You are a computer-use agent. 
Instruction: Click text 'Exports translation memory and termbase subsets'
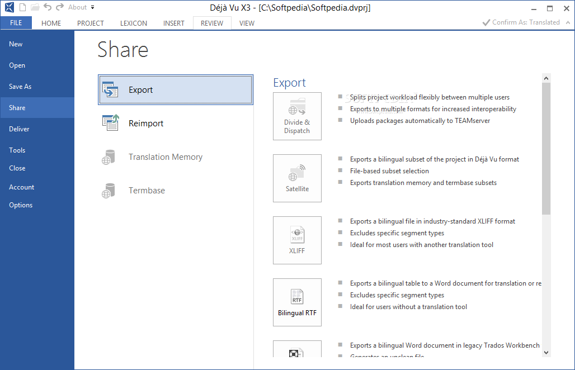[423, 182]
